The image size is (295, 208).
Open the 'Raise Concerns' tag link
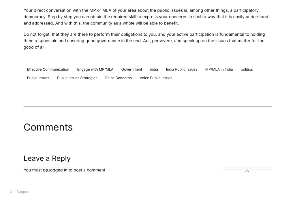(118, 78)
